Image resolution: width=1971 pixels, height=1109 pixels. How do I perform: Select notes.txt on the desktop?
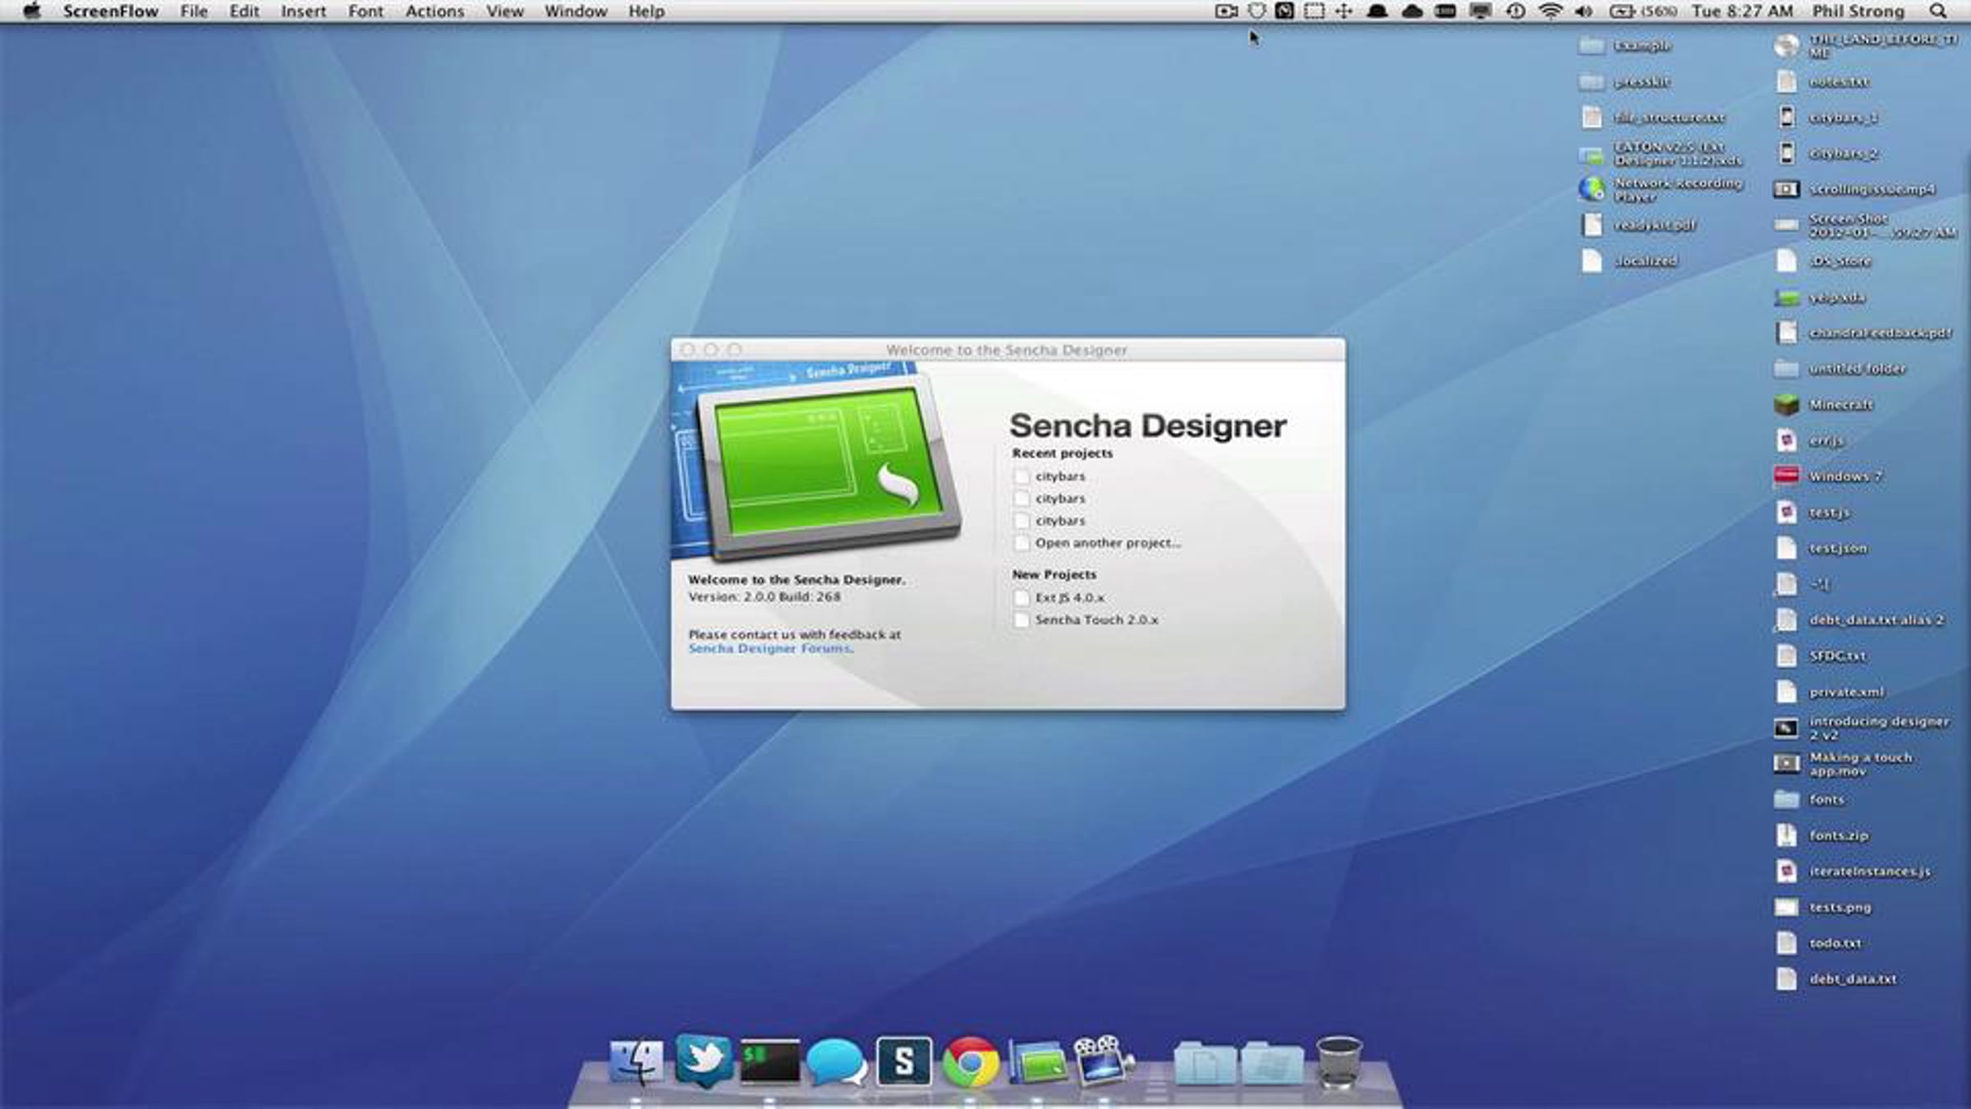pos(1786,81)
